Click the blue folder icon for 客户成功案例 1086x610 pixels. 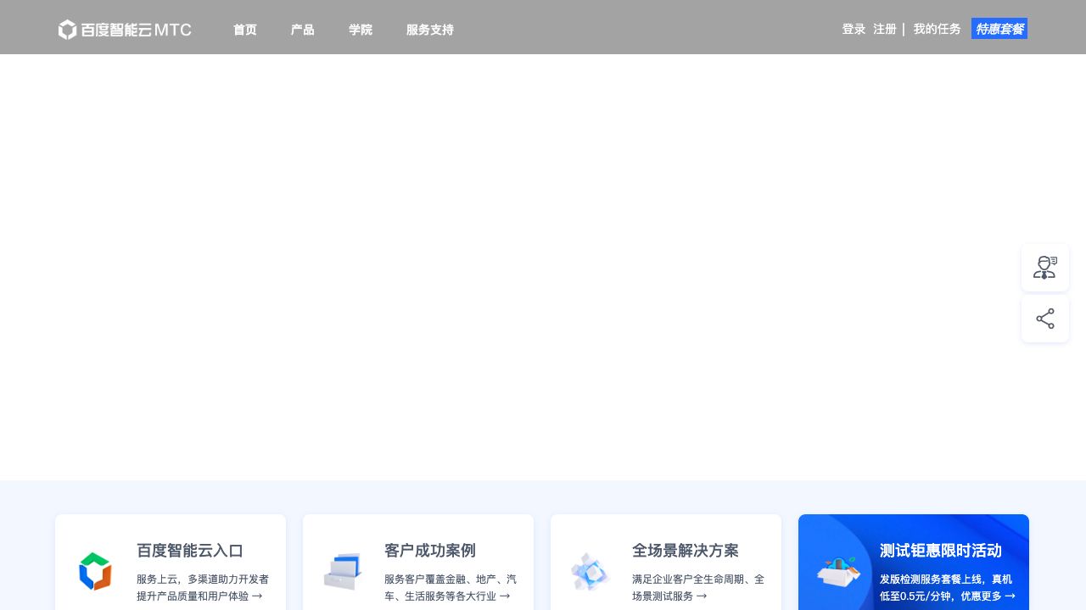[343, 571]
